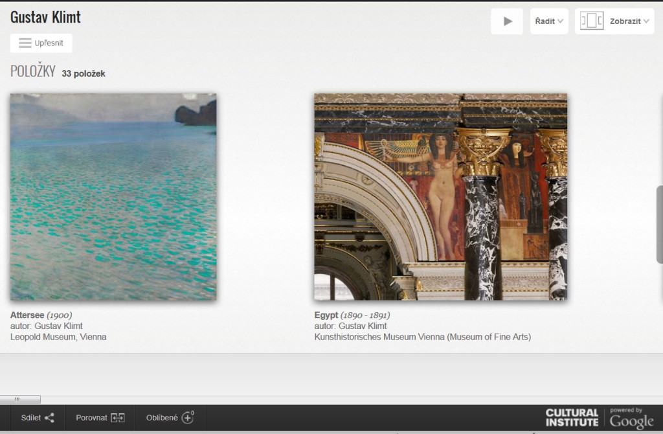This screenshot has width=663, height=434.
Task: Click the vertical scrollbar thumb
Action: click(660, 225)
